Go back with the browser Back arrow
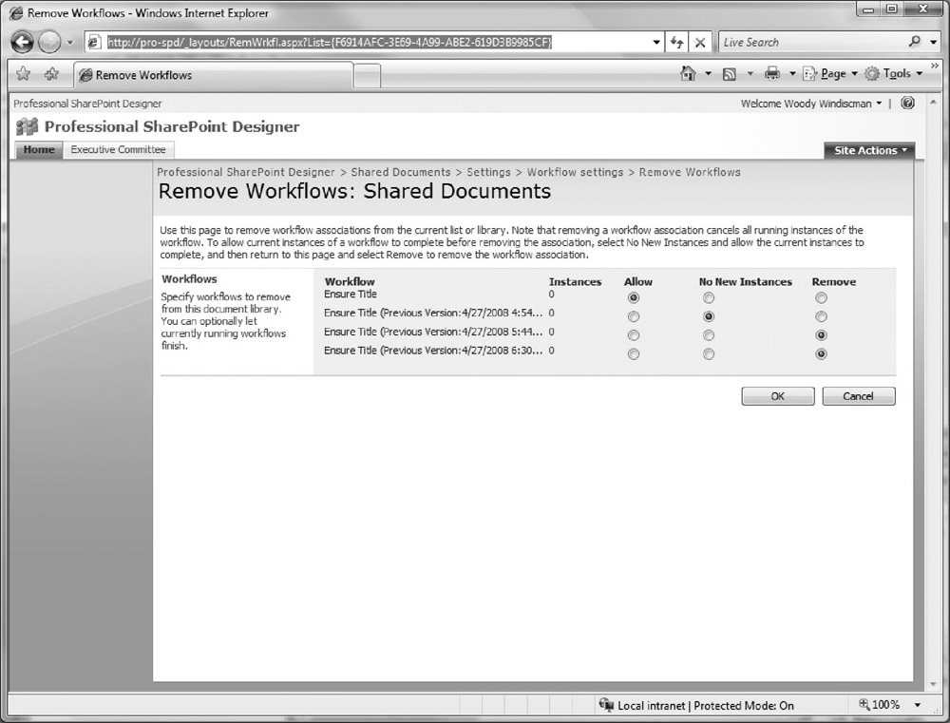The height and width of the screenshot is (723, 950). pos(23,42)
